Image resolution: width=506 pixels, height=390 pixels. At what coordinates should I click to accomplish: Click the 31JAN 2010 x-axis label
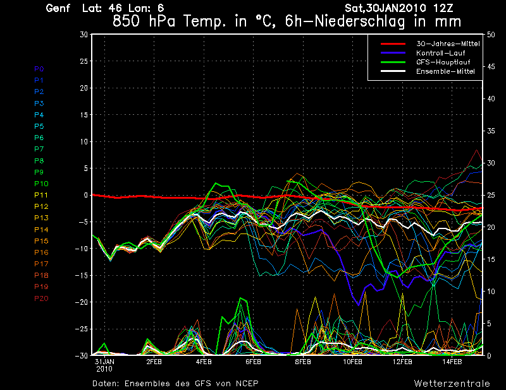(x=104, y=365)
